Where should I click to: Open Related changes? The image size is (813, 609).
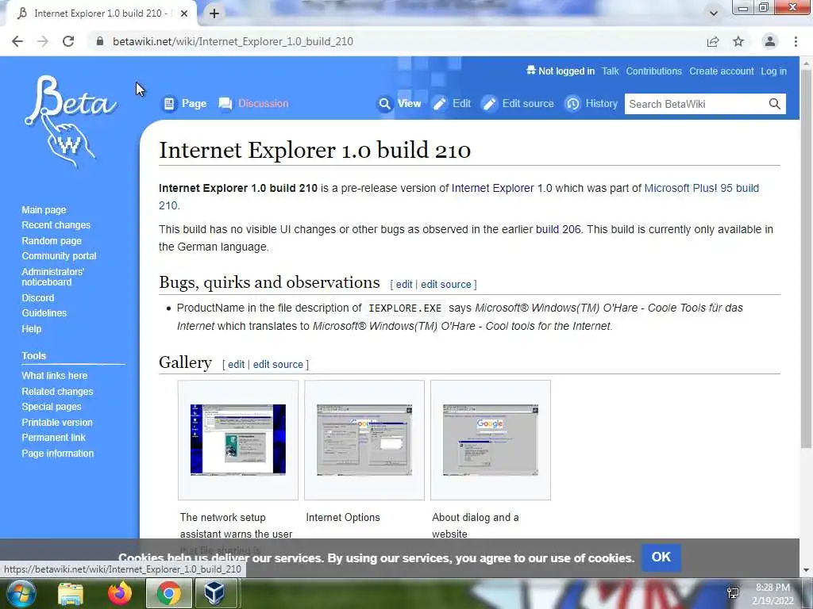coord(57,392)
